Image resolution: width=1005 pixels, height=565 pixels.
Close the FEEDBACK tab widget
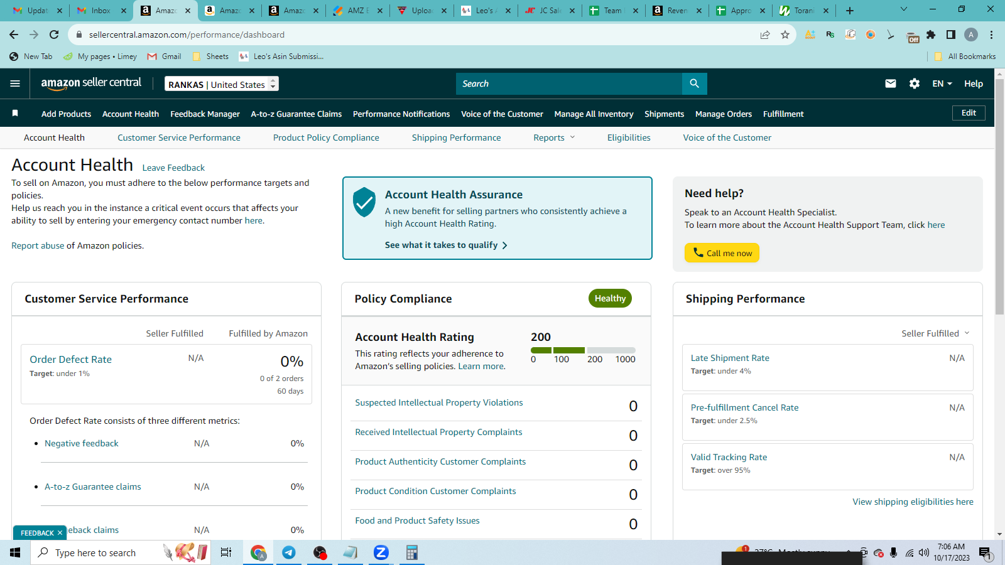coord(60,533)
